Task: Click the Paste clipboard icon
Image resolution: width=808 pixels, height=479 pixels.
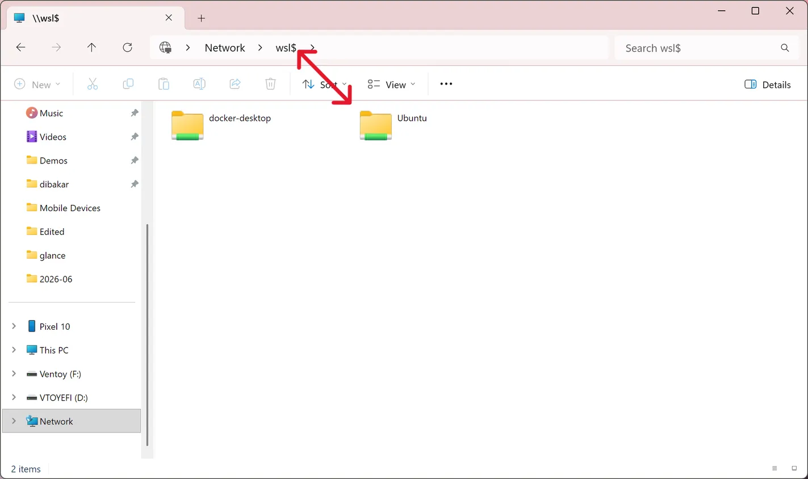Action: point(164,84)
